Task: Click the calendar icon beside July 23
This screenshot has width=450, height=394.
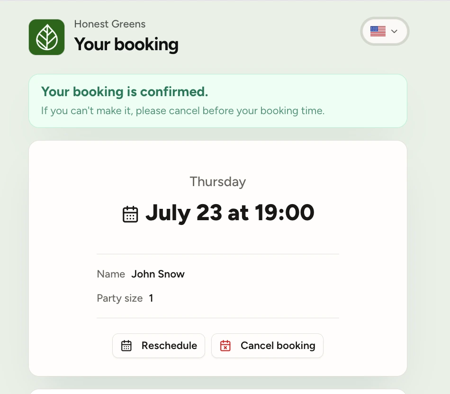Action: [130, 214]
